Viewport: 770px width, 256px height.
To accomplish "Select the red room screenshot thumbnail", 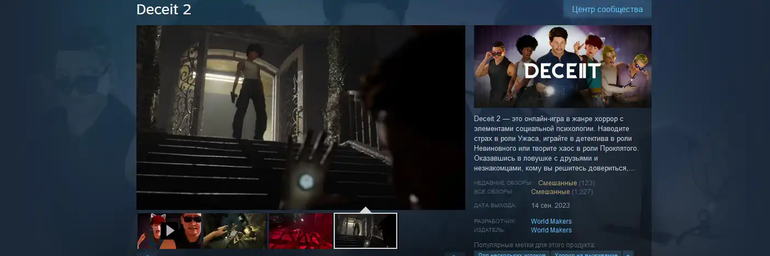I will click(300, 231).
